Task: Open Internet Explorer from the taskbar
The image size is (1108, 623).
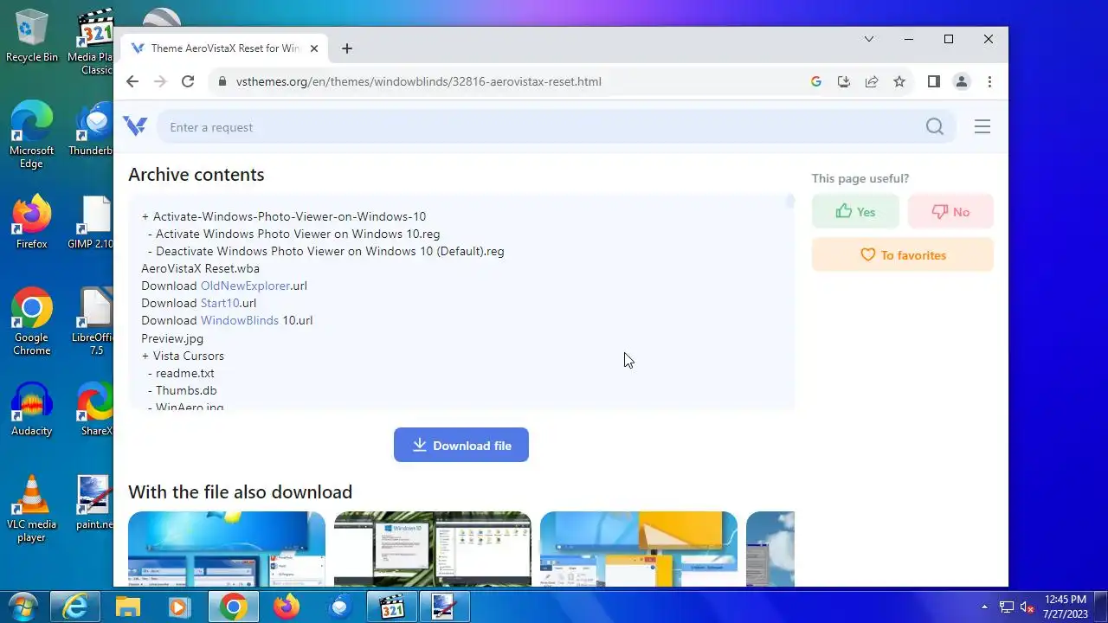Action: 75,607
